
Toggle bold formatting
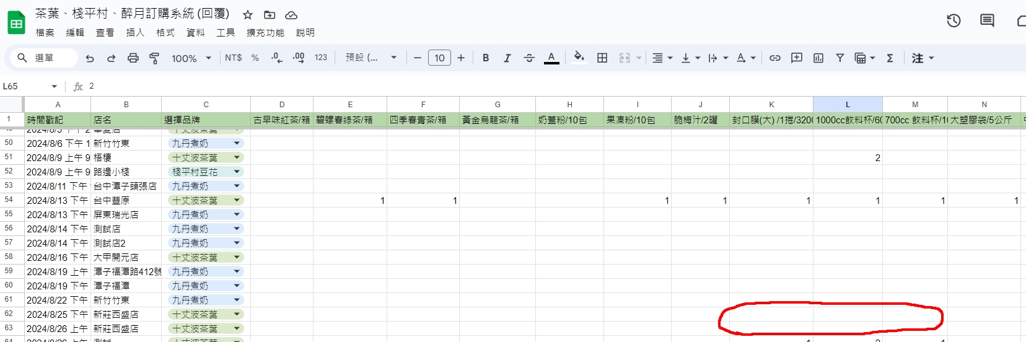coord(486,58)
